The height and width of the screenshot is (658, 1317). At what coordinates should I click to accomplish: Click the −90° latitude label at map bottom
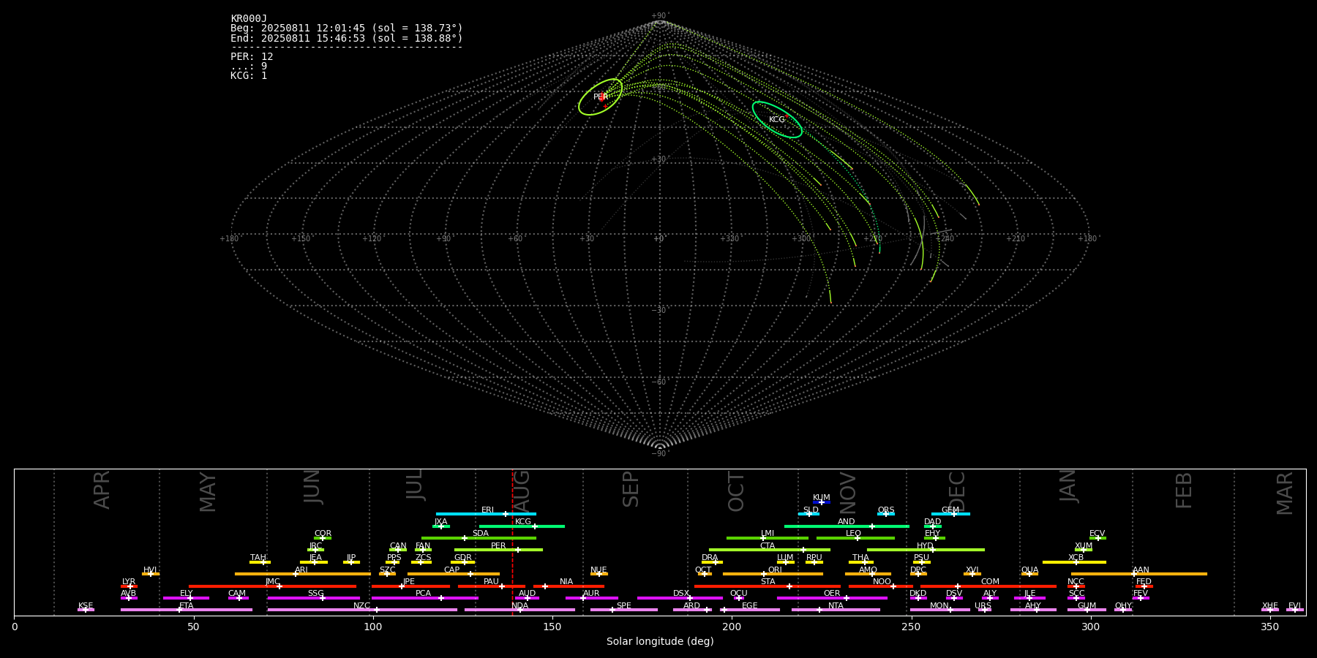660,454
